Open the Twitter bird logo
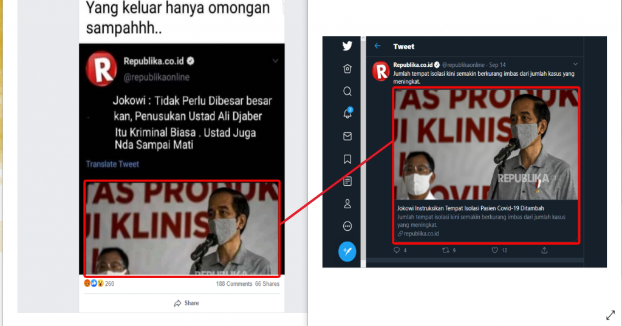The width and height of the screenshot is (622, 326). point(347,46)
